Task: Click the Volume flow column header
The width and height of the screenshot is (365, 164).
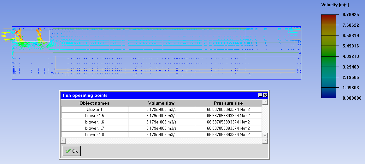Action: click(x=161, y=103)
